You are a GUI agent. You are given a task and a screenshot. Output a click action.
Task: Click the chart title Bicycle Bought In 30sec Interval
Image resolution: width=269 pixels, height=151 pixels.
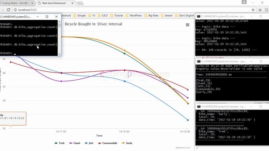93,24
